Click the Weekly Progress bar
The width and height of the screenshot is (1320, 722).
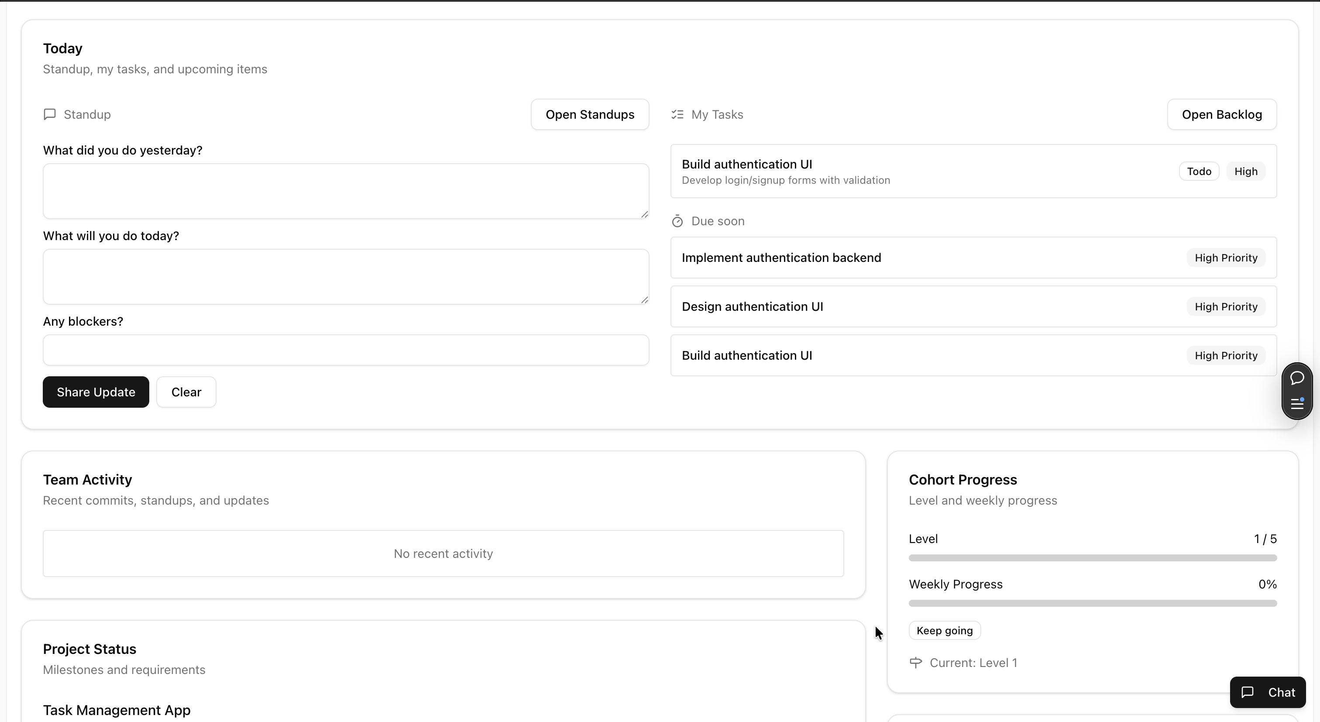pos(1093,603)
